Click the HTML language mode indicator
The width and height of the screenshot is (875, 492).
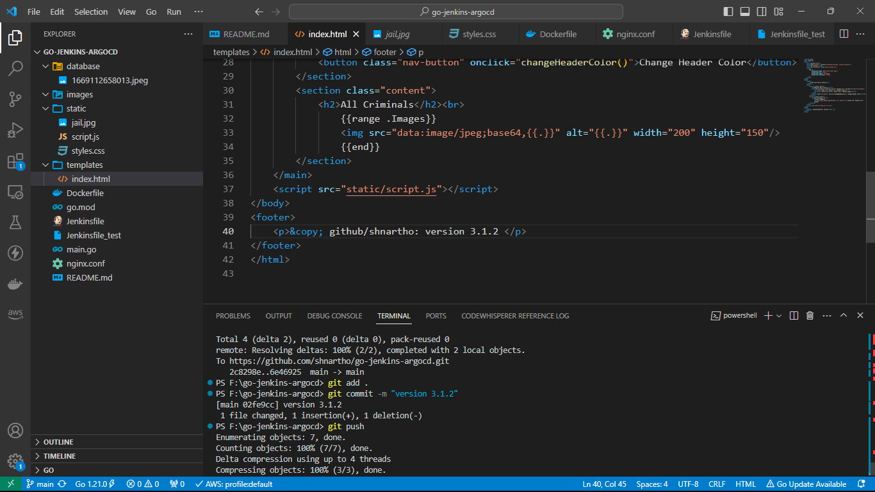click(x=746, y=484)
